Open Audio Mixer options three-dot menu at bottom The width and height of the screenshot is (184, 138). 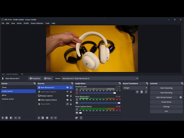coord(81,118)
